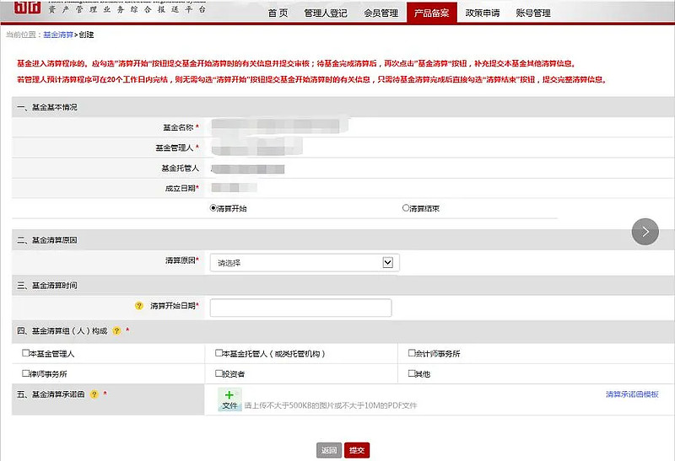Click the help icon beside 基金清算组(人)构成
675x461 pixels.
click(x=116, y=330)
